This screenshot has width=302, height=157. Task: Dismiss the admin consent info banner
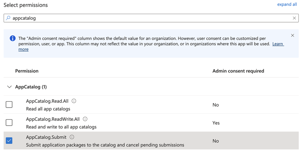pyautogui.click(x=293, y=35)
